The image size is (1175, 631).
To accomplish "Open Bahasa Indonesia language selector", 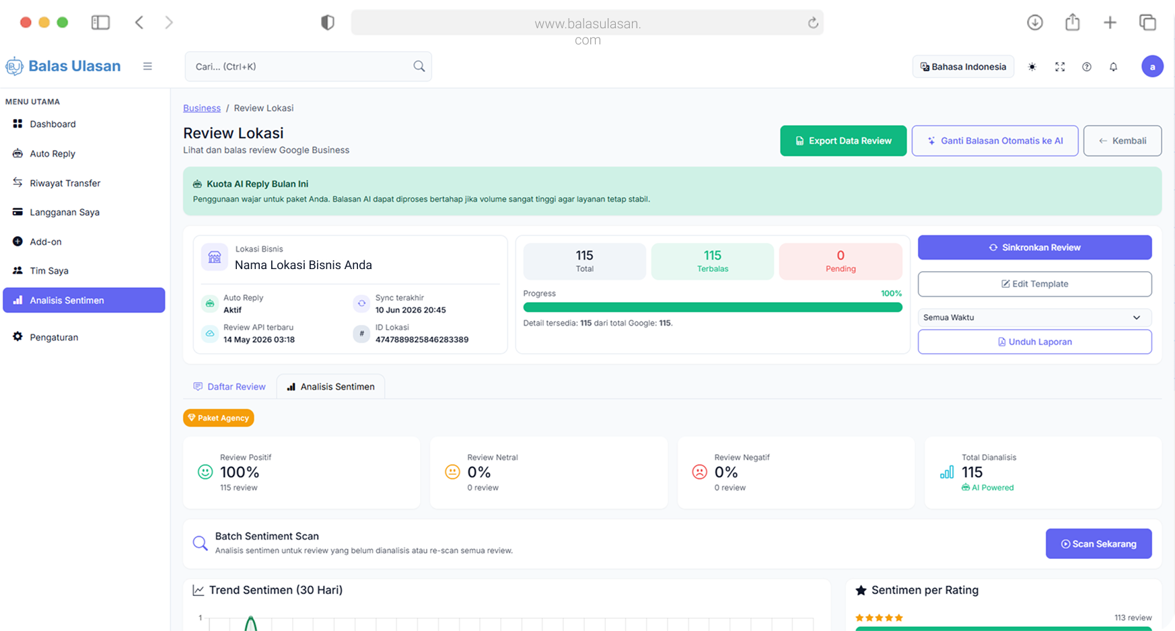I will pos(963,67).
